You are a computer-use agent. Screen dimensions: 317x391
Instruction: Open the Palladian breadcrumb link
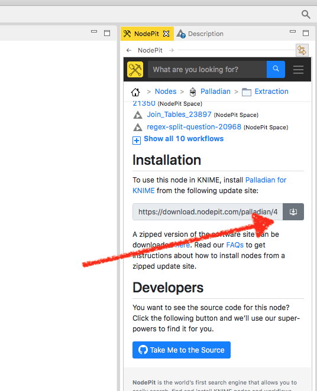[x=215, y=92]
